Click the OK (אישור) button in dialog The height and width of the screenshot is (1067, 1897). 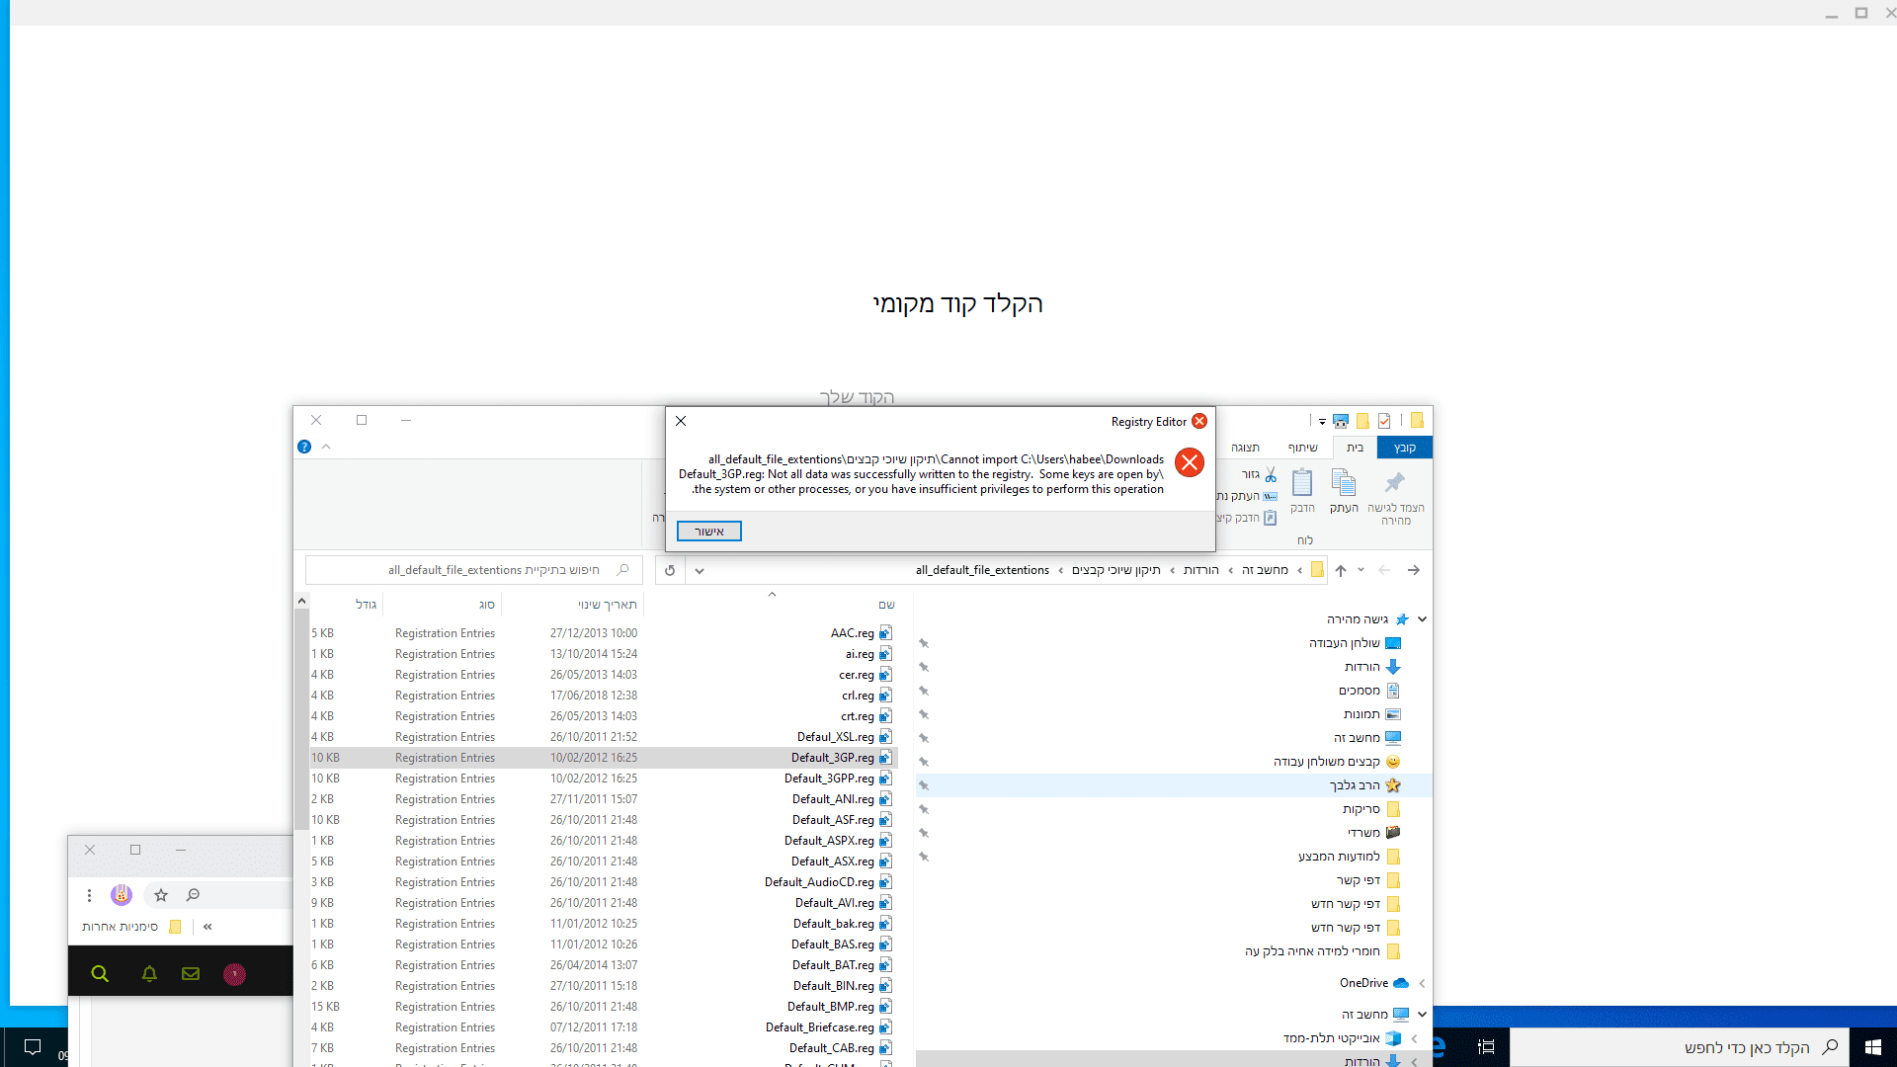pyautogui.click(x=708, y=532)
